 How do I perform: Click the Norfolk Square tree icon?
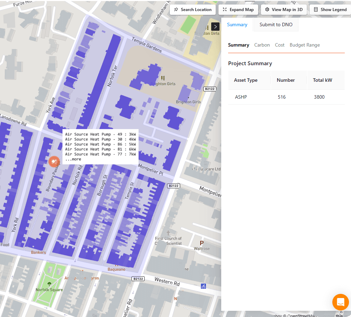(x=49, y=284)
